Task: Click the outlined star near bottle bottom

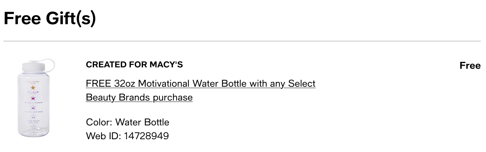Action: [x=33, y=127]
